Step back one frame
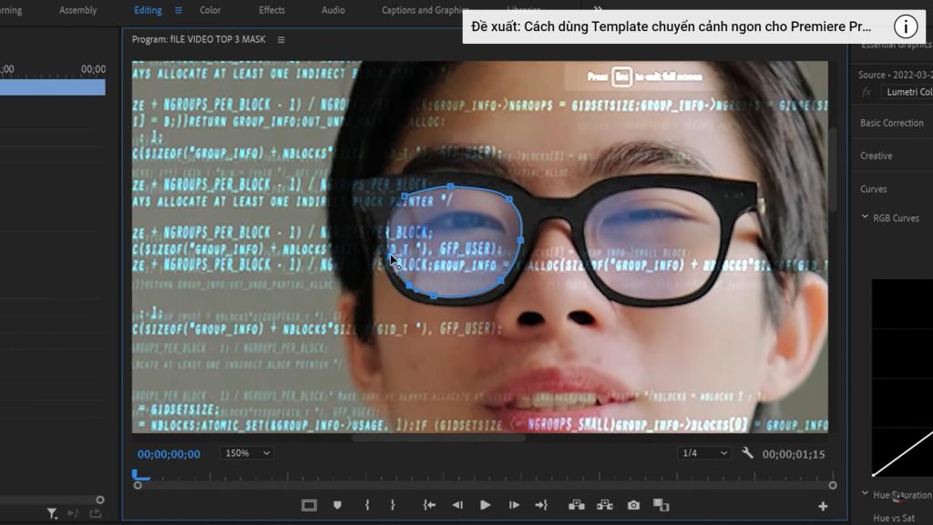 [x=458, y=504]
